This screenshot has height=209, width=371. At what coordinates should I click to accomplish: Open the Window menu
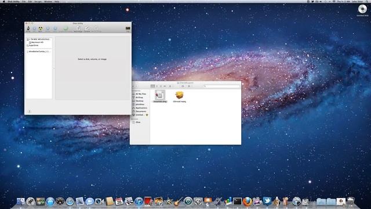(x=48, y=1)
